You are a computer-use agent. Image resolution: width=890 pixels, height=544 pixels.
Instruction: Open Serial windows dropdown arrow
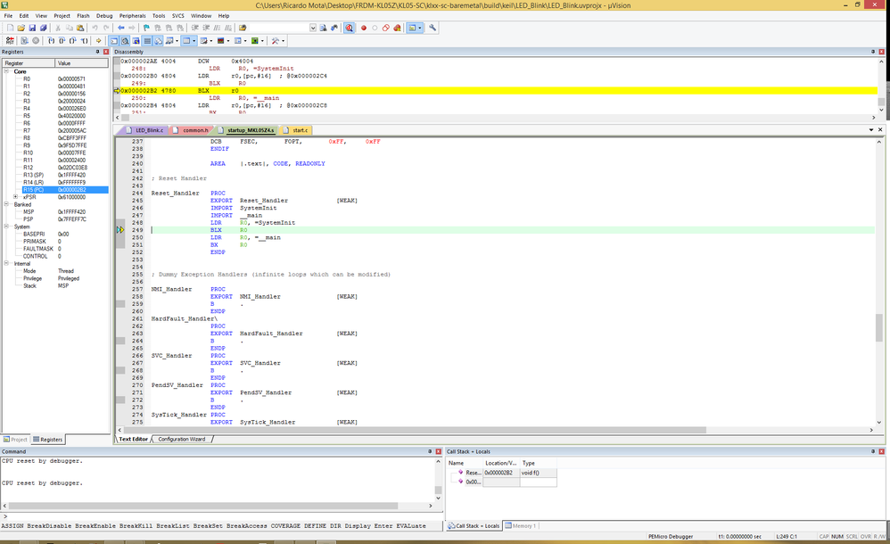(x=211, y=41)
